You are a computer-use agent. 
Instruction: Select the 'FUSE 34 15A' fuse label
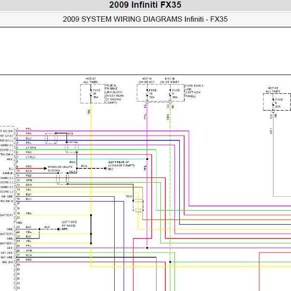(96, 93)
